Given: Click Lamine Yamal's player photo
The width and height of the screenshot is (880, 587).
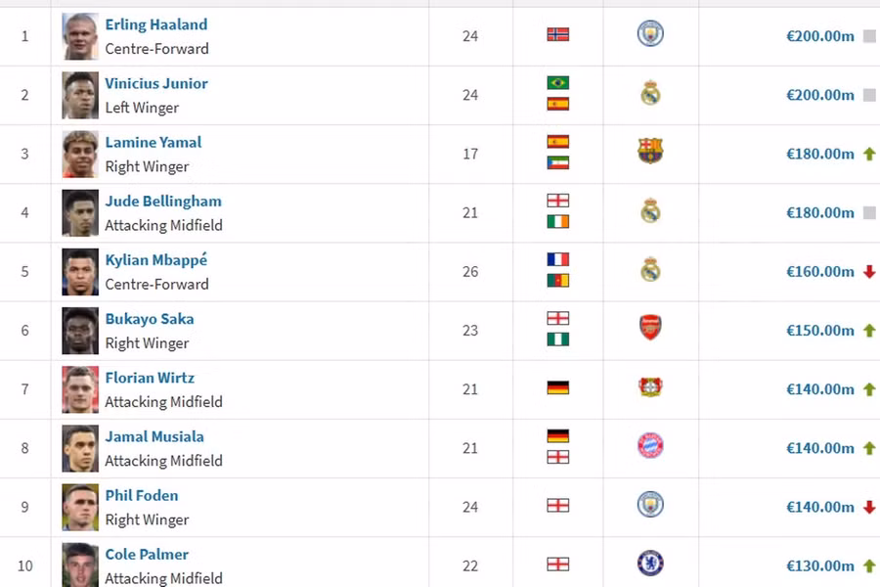Looking at the screenshot, I should point(80,154).
